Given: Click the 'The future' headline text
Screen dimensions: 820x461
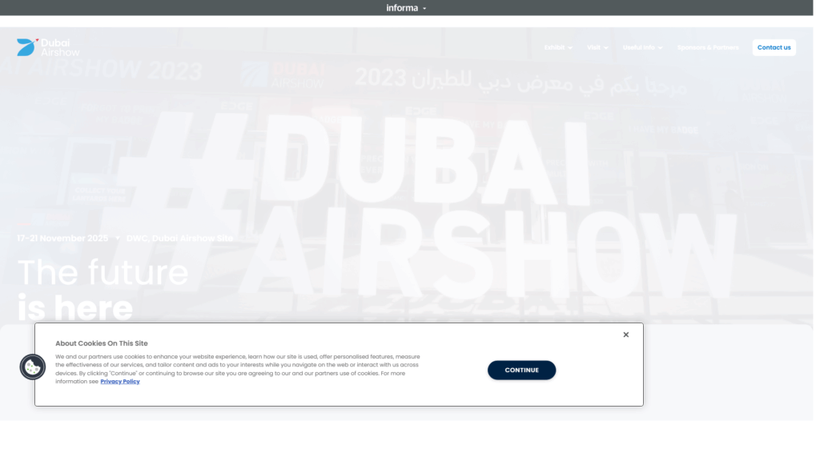Looking at the screenshot, I should pyautogui.click(x=103, y=272).
